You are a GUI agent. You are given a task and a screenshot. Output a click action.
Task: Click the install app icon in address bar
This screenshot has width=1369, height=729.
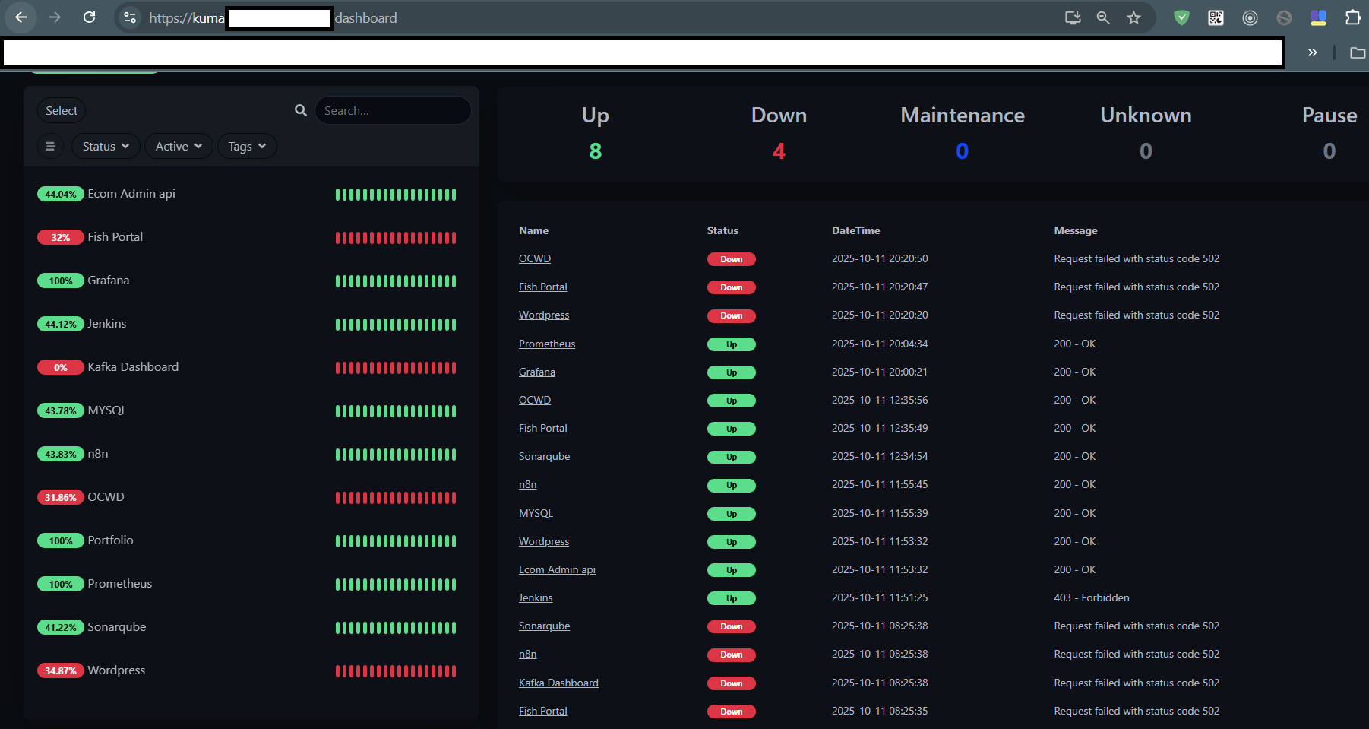pos(1073,17)
